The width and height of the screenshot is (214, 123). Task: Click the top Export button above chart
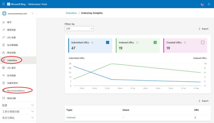[203, 29]
